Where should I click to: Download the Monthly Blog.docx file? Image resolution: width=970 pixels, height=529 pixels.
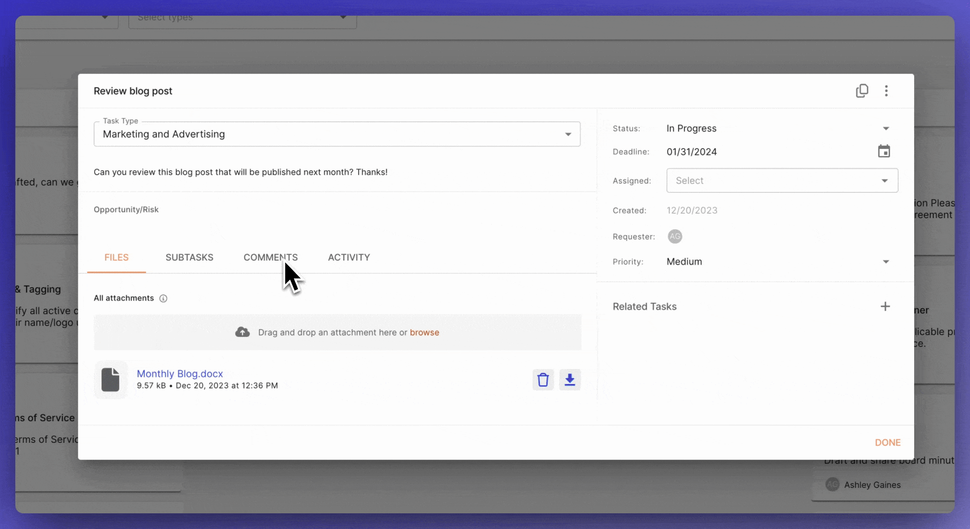click(x=570, y=380)
